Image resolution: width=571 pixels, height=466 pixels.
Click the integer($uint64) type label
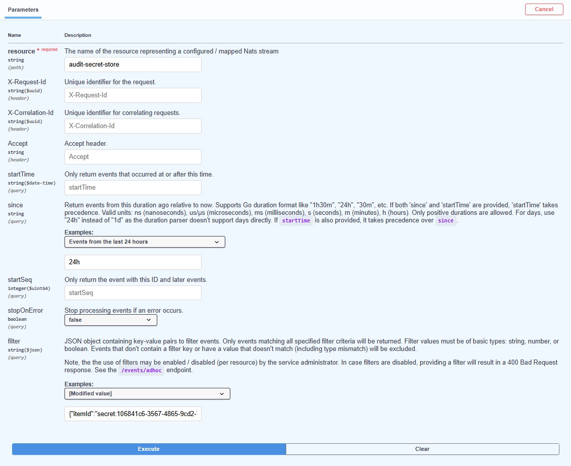click(x=29, y=288)
